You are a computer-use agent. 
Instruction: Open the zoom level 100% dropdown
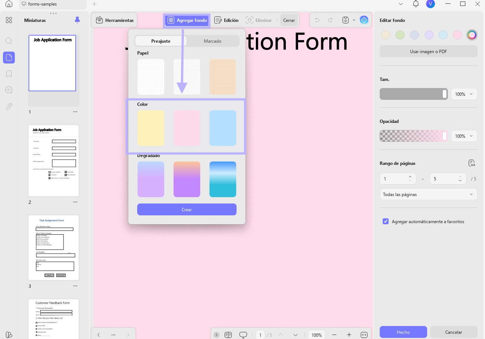[x=317, y=335]
